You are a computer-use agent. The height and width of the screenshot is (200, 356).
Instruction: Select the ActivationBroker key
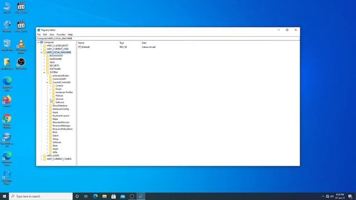coord(61,76)
